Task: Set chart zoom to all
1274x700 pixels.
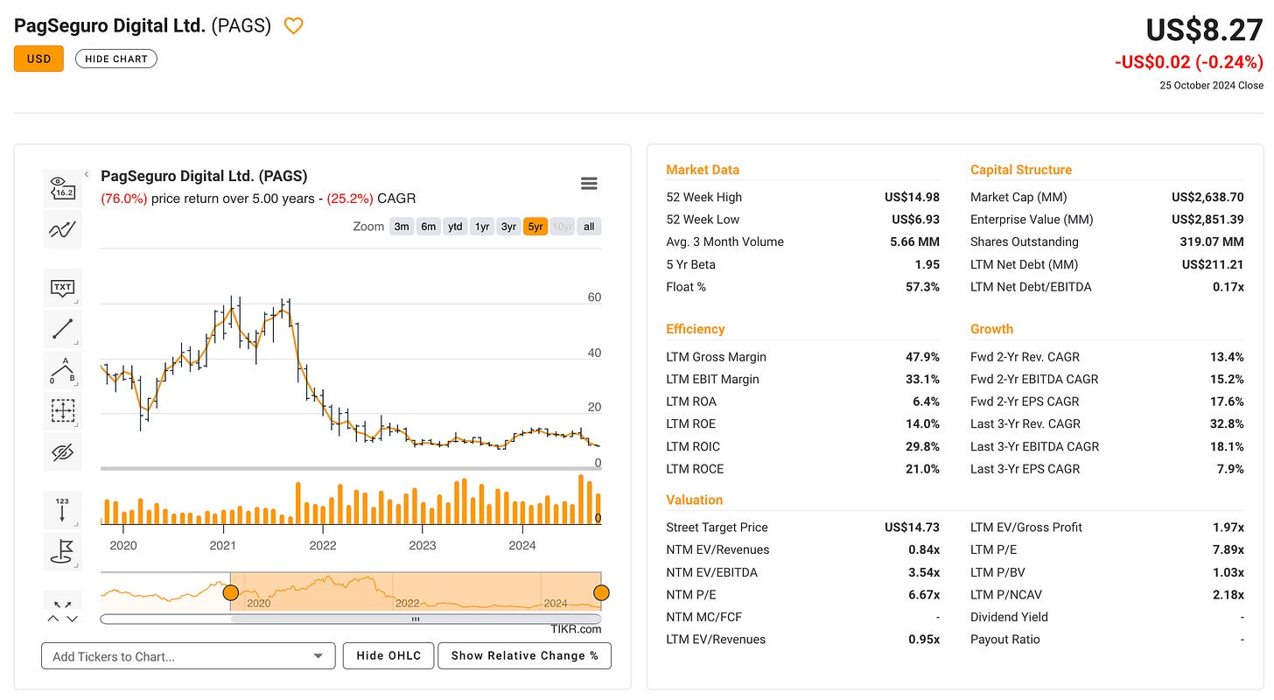Action: click(589, 227)
